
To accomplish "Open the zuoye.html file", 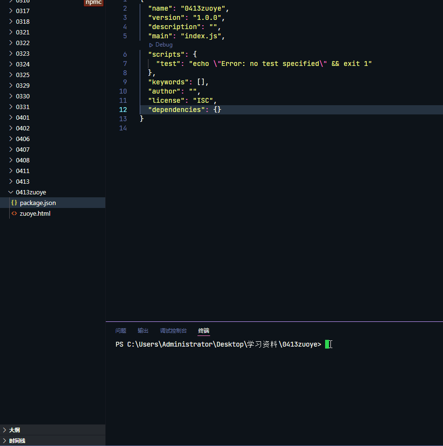I will (x=35, y=213).
